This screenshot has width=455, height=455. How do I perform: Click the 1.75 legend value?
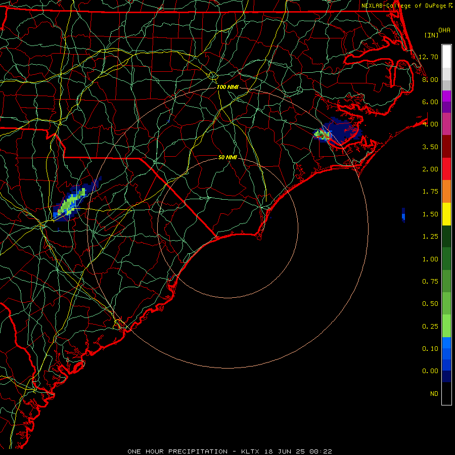point(430,192)
